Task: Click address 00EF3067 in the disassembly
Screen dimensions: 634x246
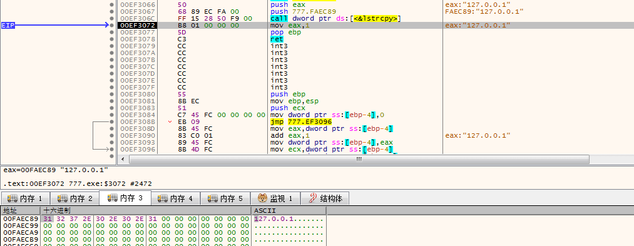Action: (x=138, y=12)
